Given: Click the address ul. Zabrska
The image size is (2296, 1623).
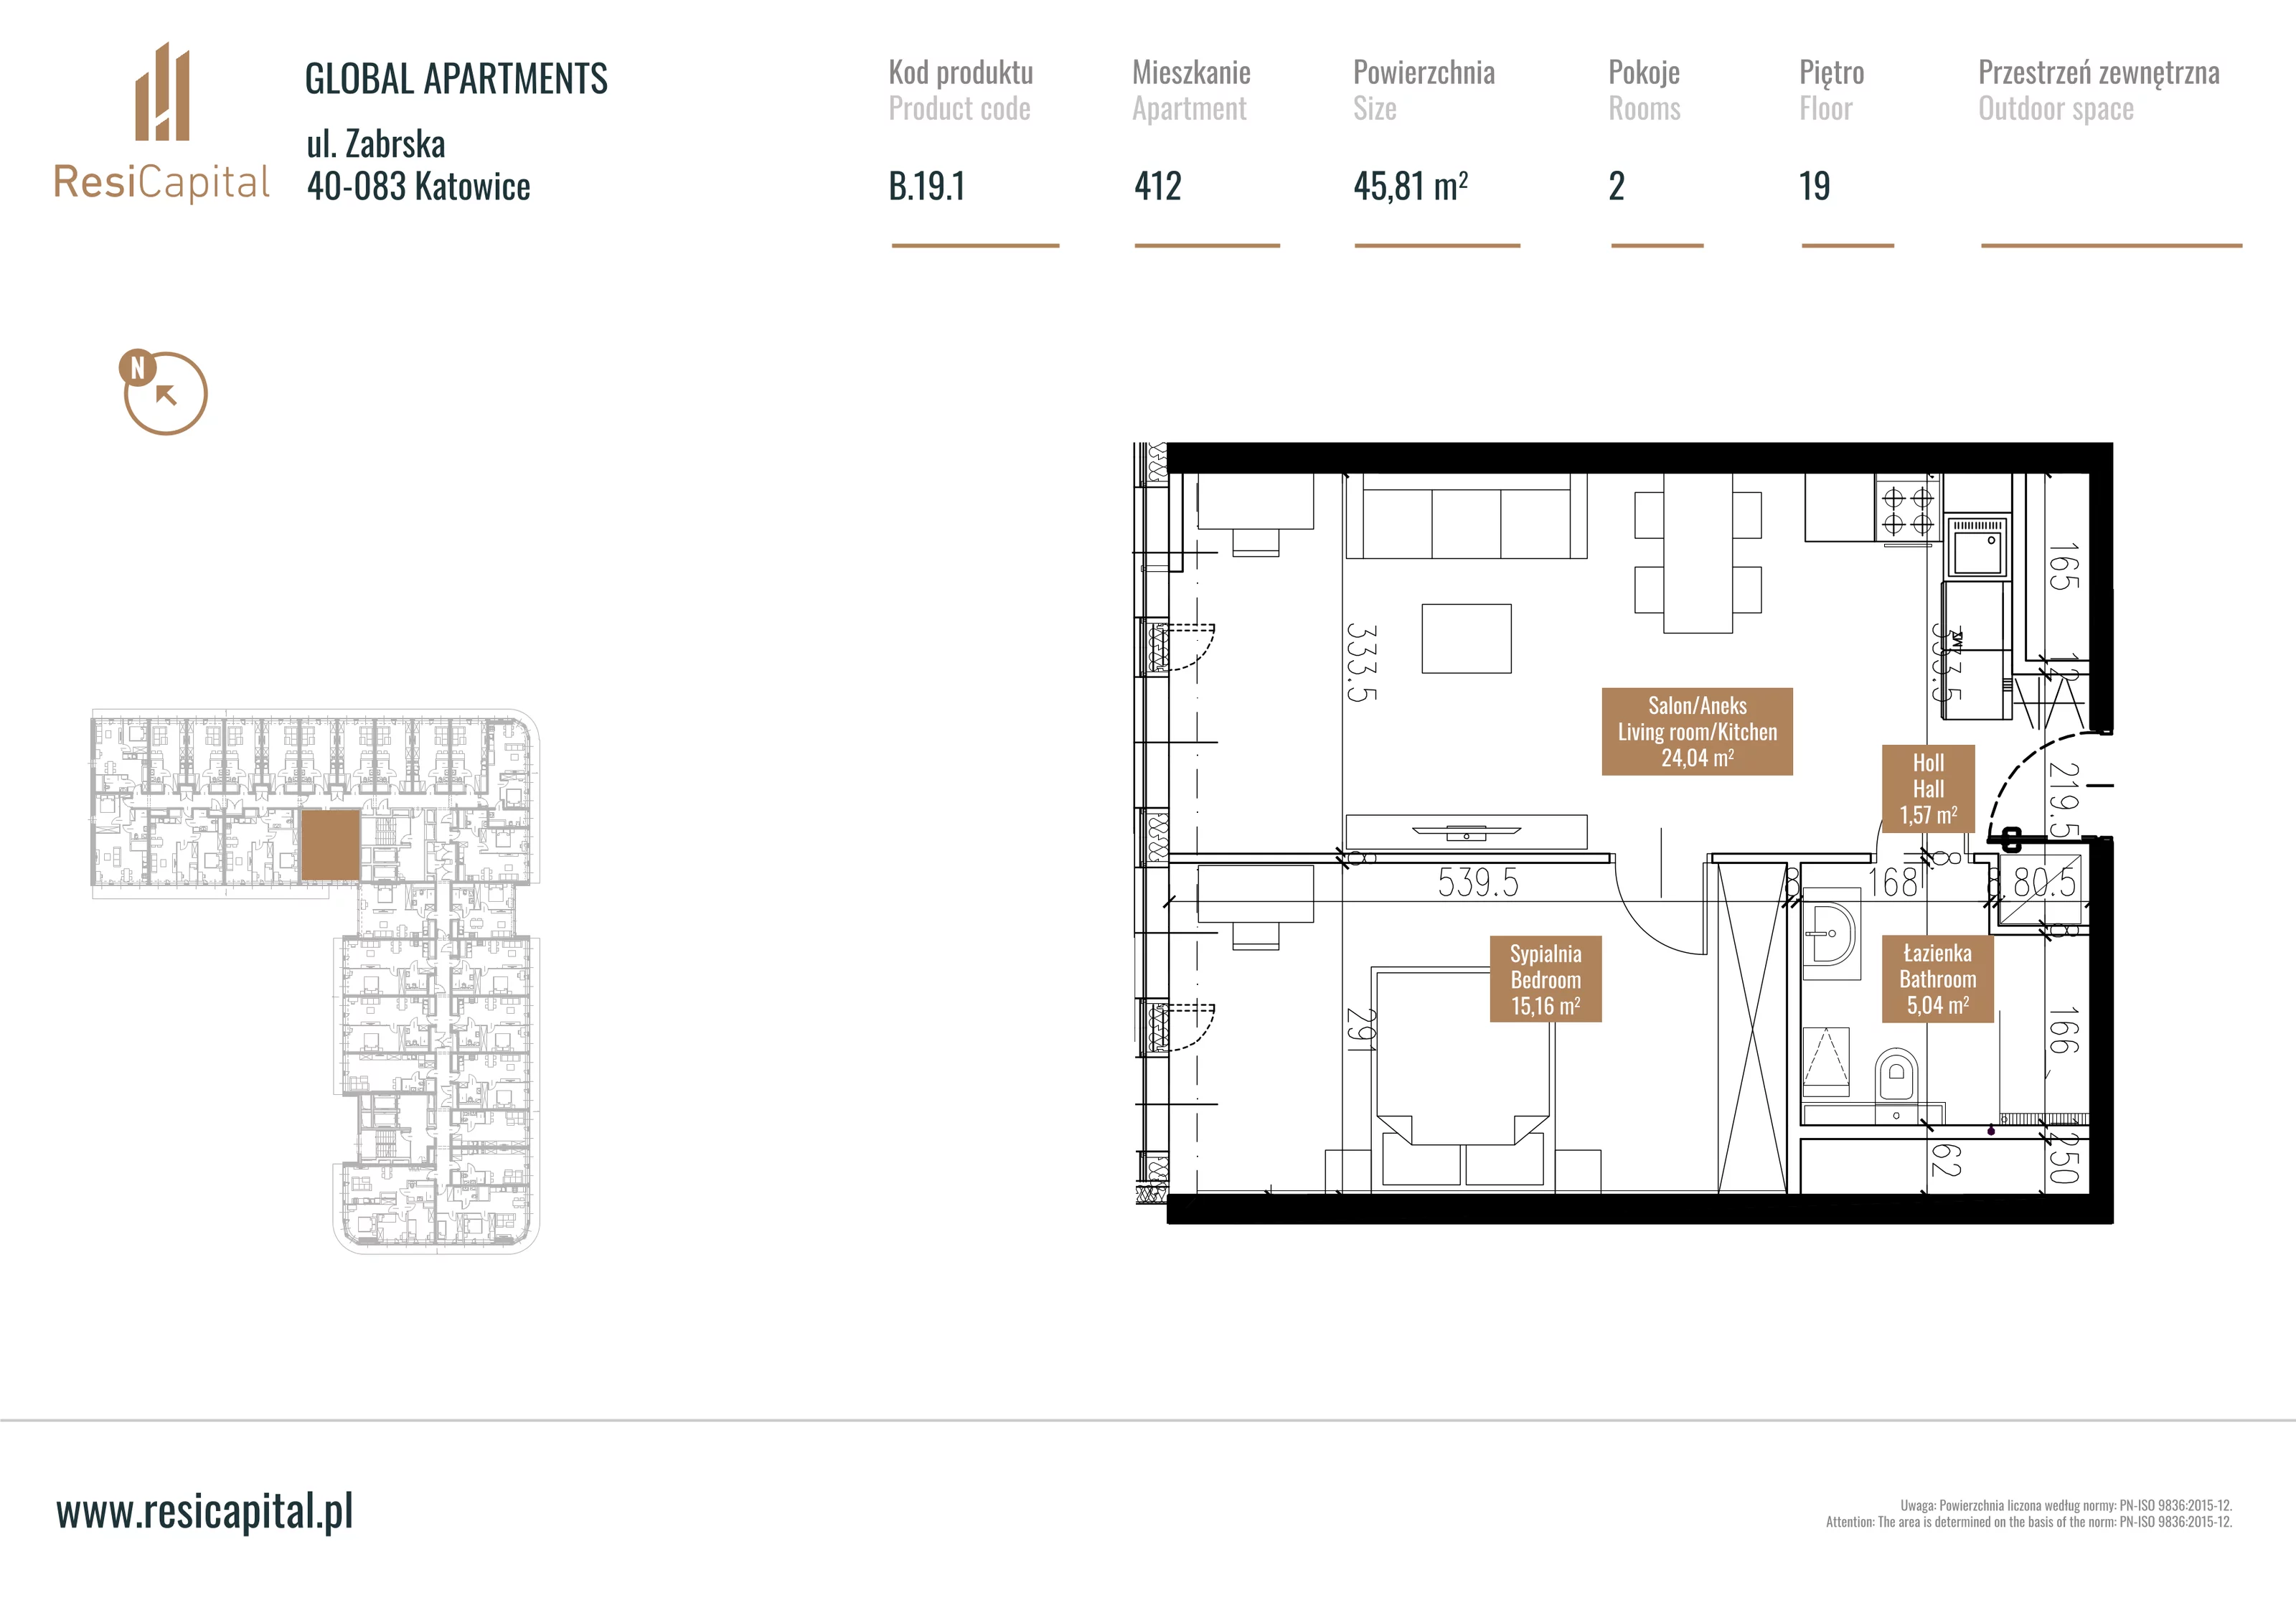Looking at the screenshot, I should [375, 144].
